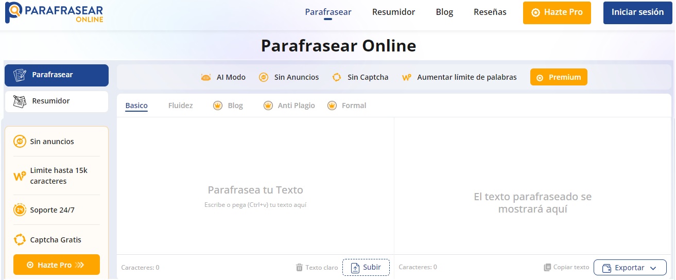Image resolution: width=676 pixels, height=280 pixels.
Task: Click Aumentar límite de palabras text
Action: (x=467, y=77)
